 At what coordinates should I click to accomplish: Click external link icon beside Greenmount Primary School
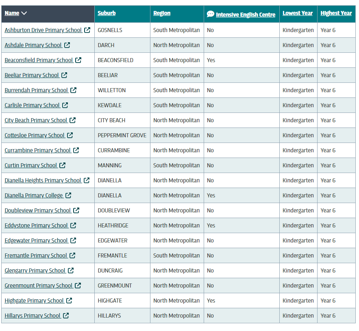(78, 286)
